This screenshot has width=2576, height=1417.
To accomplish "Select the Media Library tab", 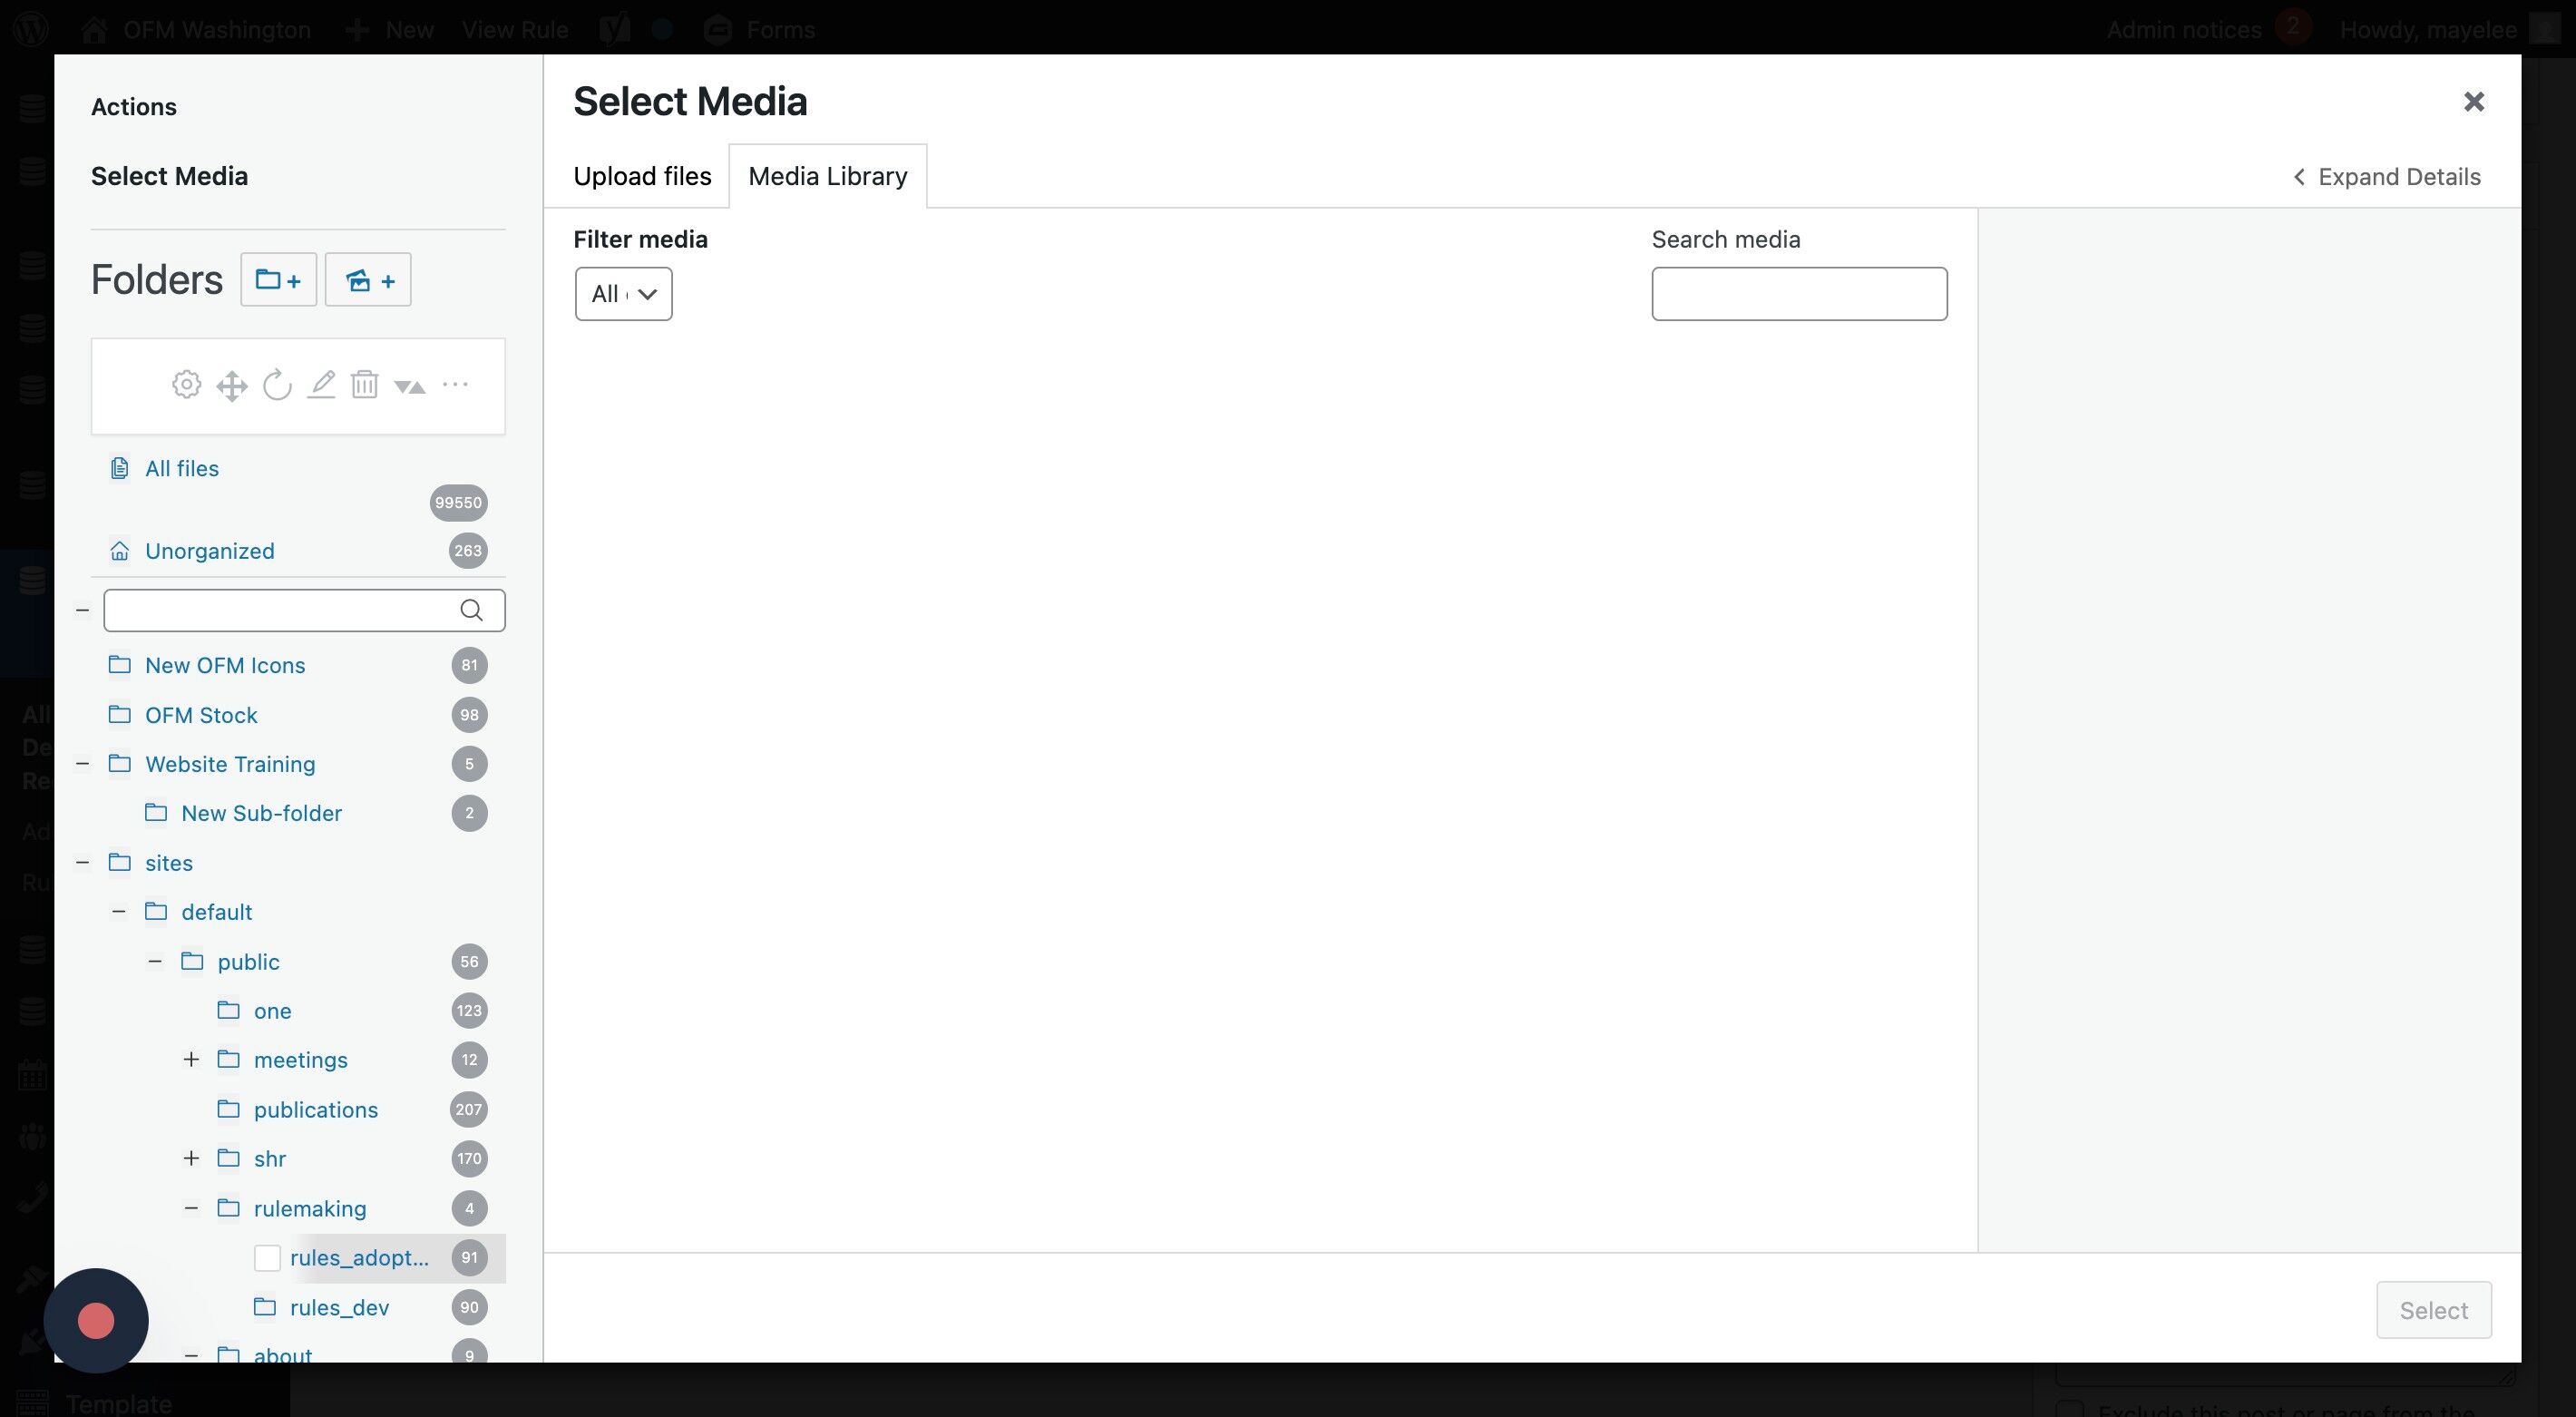I will click(827, 176).
